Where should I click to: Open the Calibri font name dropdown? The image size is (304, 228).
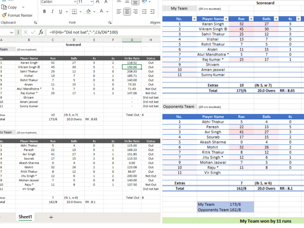75,2
